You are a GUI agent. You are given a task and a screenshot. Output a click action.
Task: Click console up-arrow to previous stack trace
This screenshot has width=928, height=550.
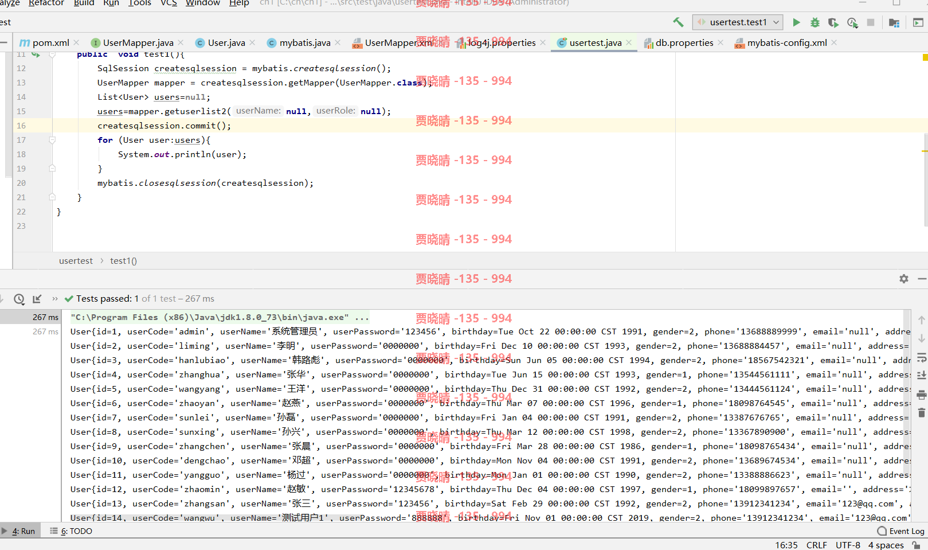tap(922, 320)
